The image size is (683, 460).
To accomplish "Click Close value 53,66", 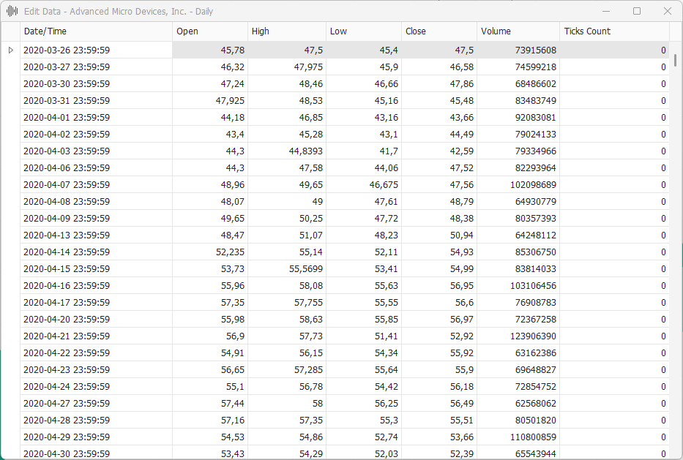I will pyautogui.click(x=439, y=437).
